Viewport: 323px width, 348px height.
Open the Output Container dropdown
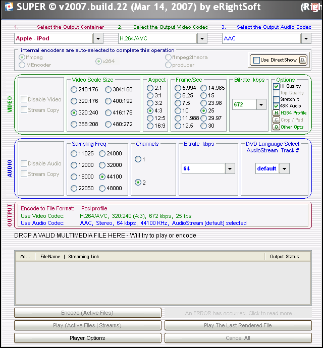(98, 39)
